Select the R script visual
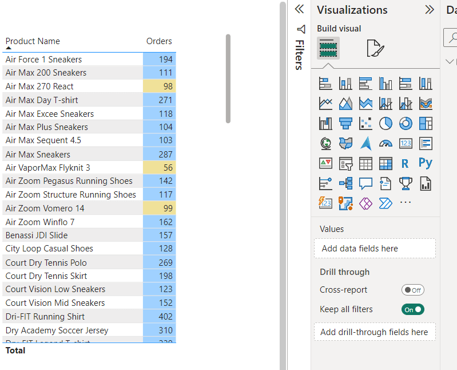This screenshot has height=370, width=457. click(x=406, y=163)
